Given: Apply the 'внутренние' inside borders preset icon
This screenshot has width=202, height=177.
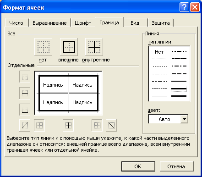Looking at the screenshot, I should coord(94,47).
